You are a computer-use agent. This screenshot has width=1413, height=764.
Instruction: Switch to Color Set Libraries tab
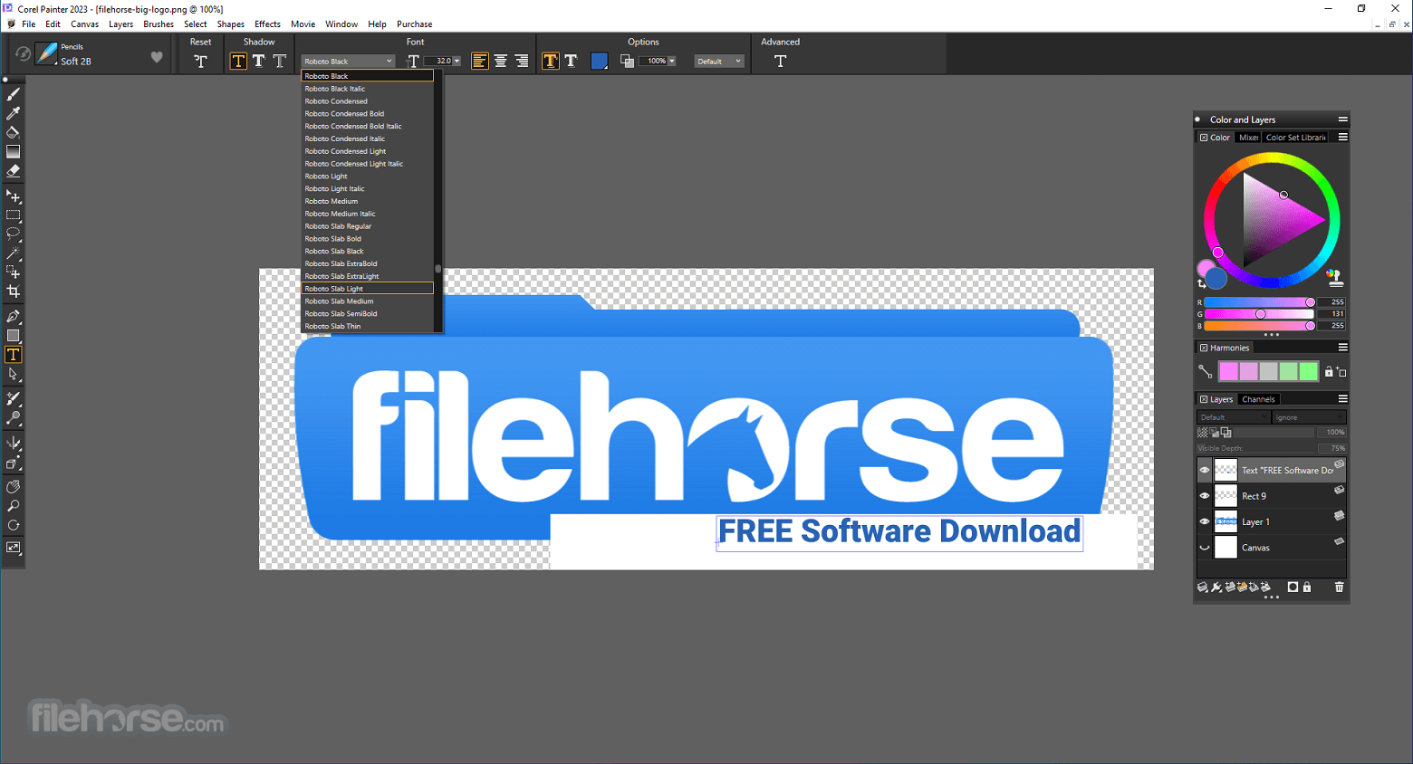[x=1296, y=138]
